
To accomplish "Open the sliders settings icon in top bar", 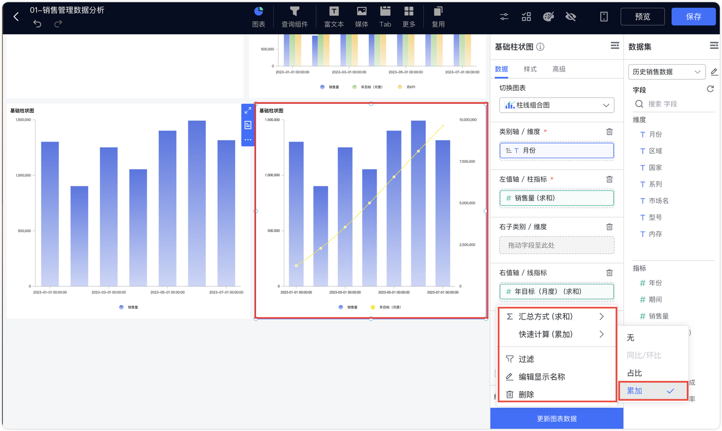I will tap(504, 17).
